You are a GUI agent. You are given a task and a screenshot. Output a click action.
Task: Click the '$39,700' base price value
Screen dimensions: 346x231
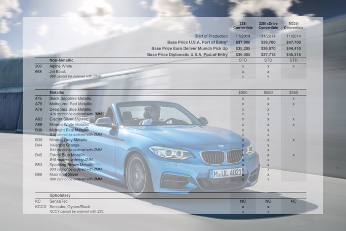(268, 42)
